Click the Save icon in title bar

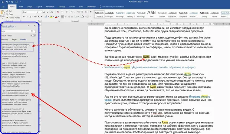point(3,2)
